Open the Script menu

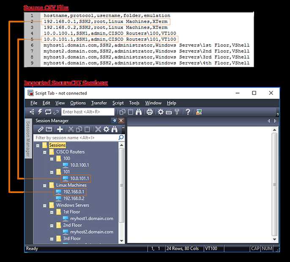coord(118,103)
